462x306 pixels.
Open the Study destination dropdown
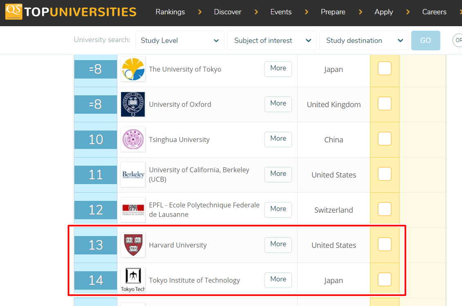pyautogui.click(x=363, y=40)
